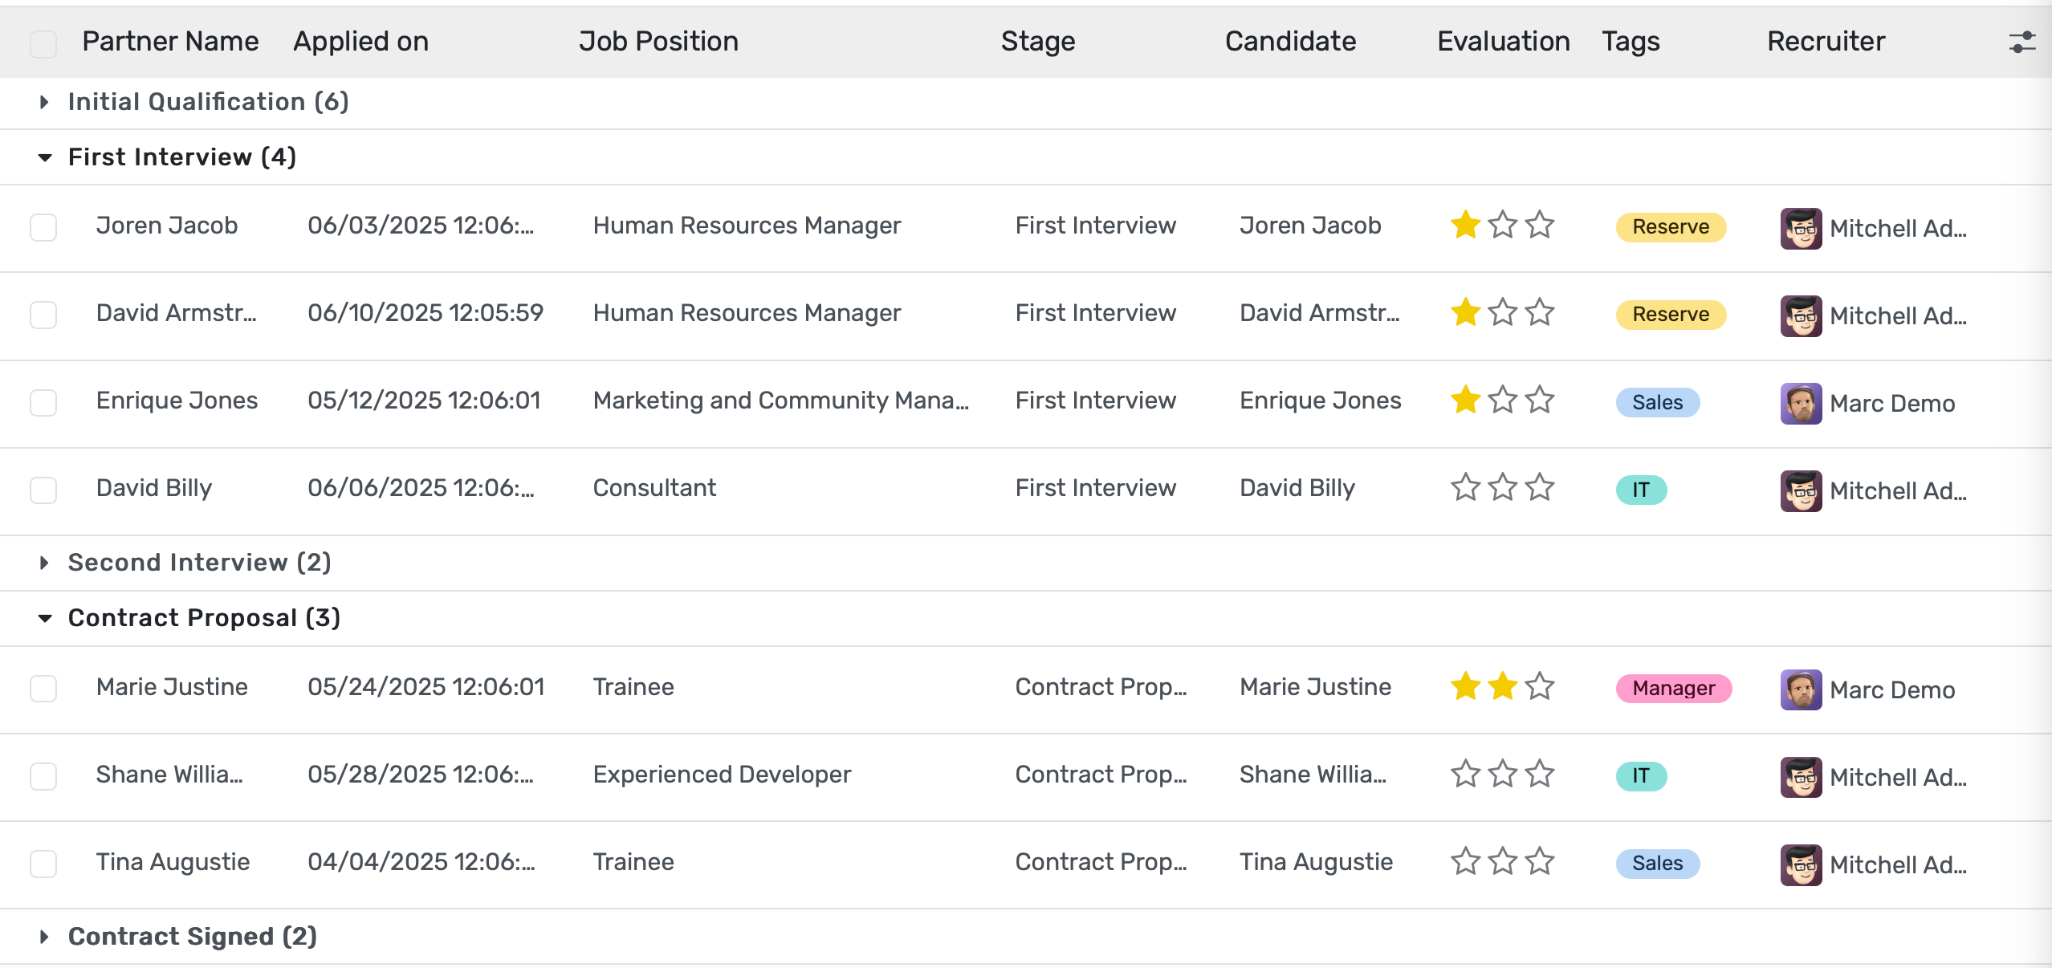Click Mitchell Admin's avatar on Joren Jacob row

point(1802,227)
